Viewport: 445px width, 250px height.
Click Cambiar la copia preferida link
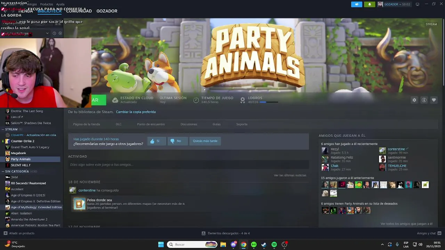(136, 112)
